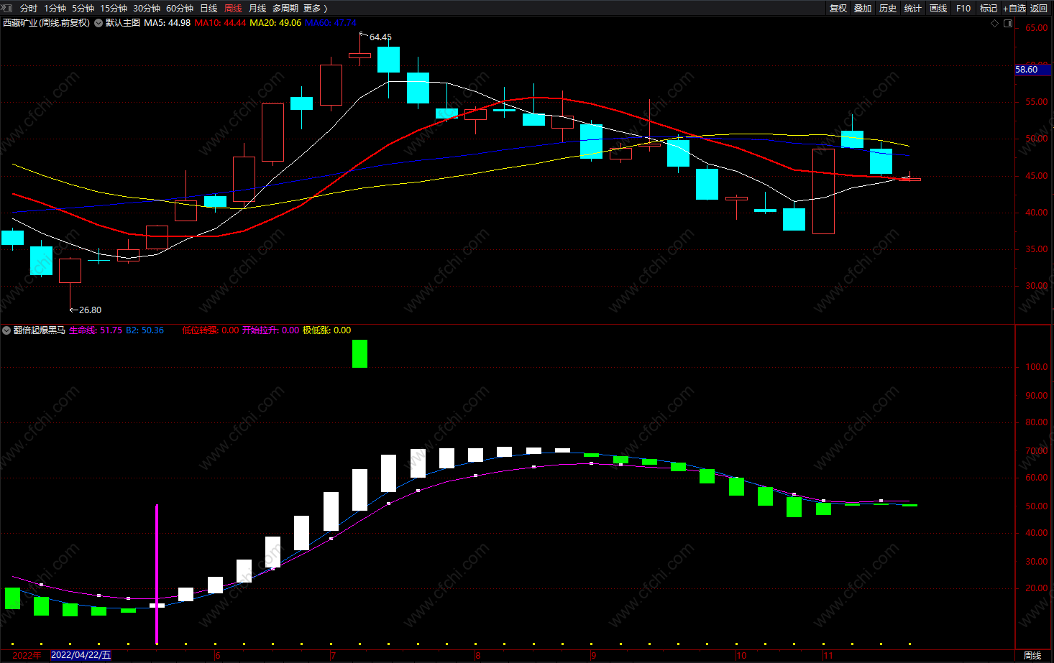1054x663 pixels.
Task: Expand the 更多 periods menu
Action: (x=316, y=9)
